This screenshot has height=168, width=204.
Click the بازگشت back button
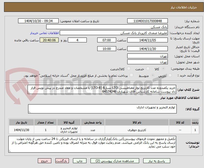(x=62, y=161)
